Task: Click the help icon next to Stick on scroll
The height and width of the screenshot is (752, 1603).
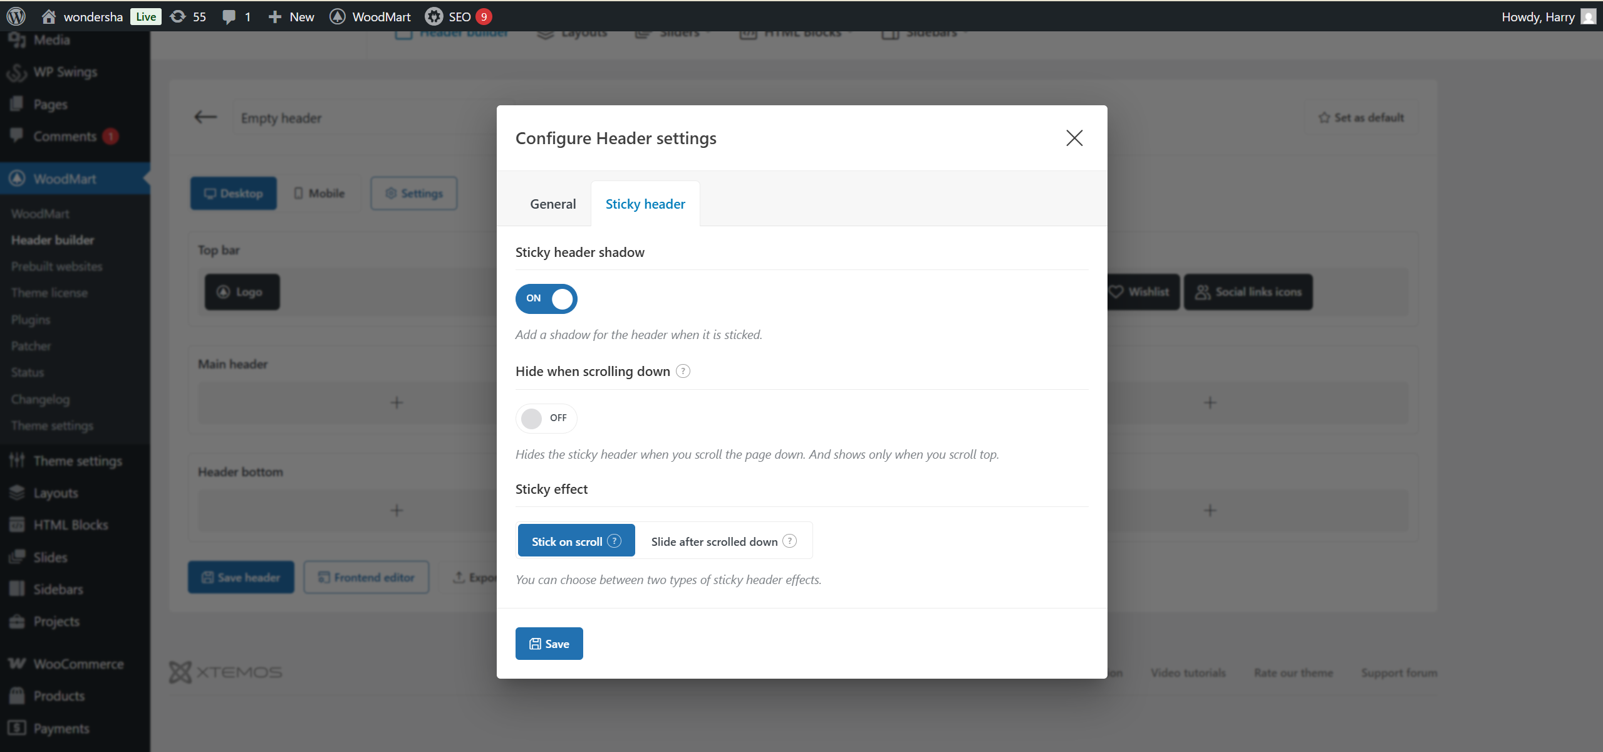Action: coord(615,541)
